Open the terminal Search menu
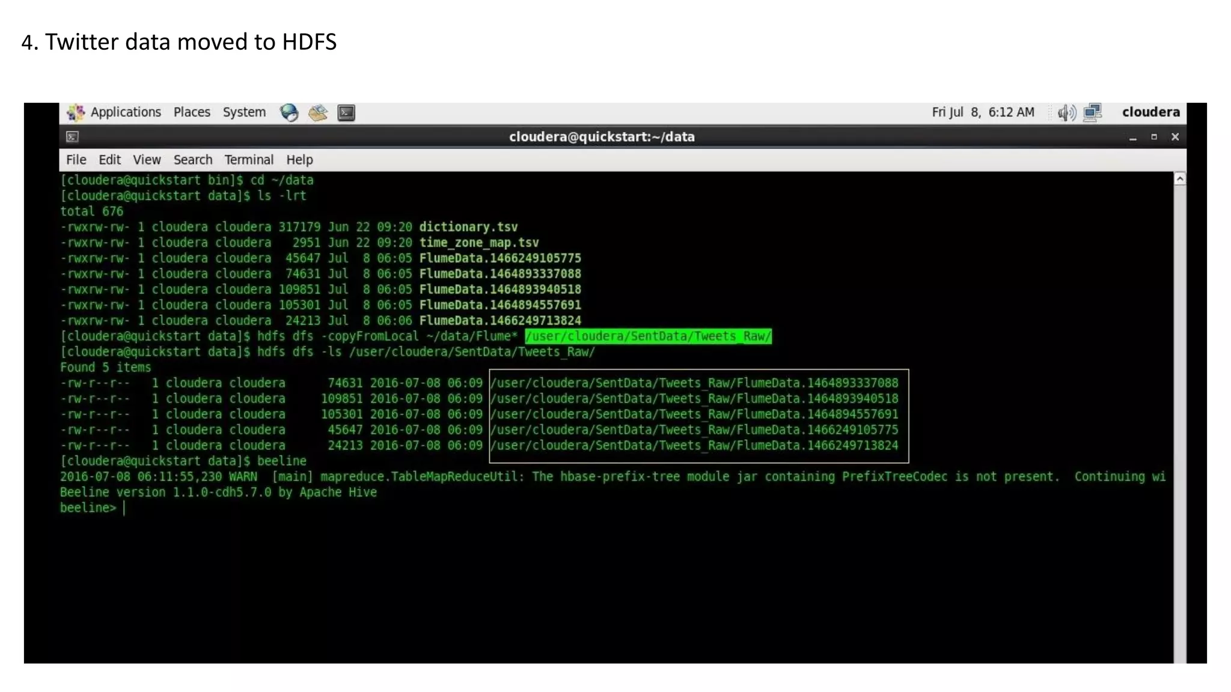 click(193, 160)
